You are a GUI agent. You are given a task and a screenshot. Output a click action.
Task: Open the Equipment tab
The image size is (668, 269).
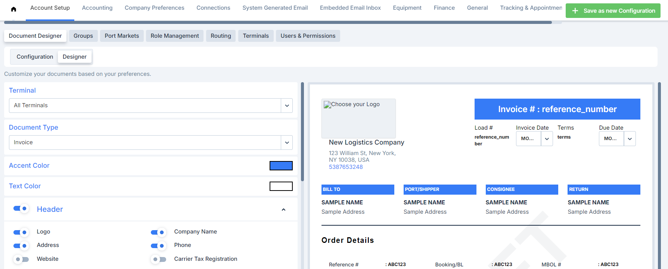pos(407,8)
